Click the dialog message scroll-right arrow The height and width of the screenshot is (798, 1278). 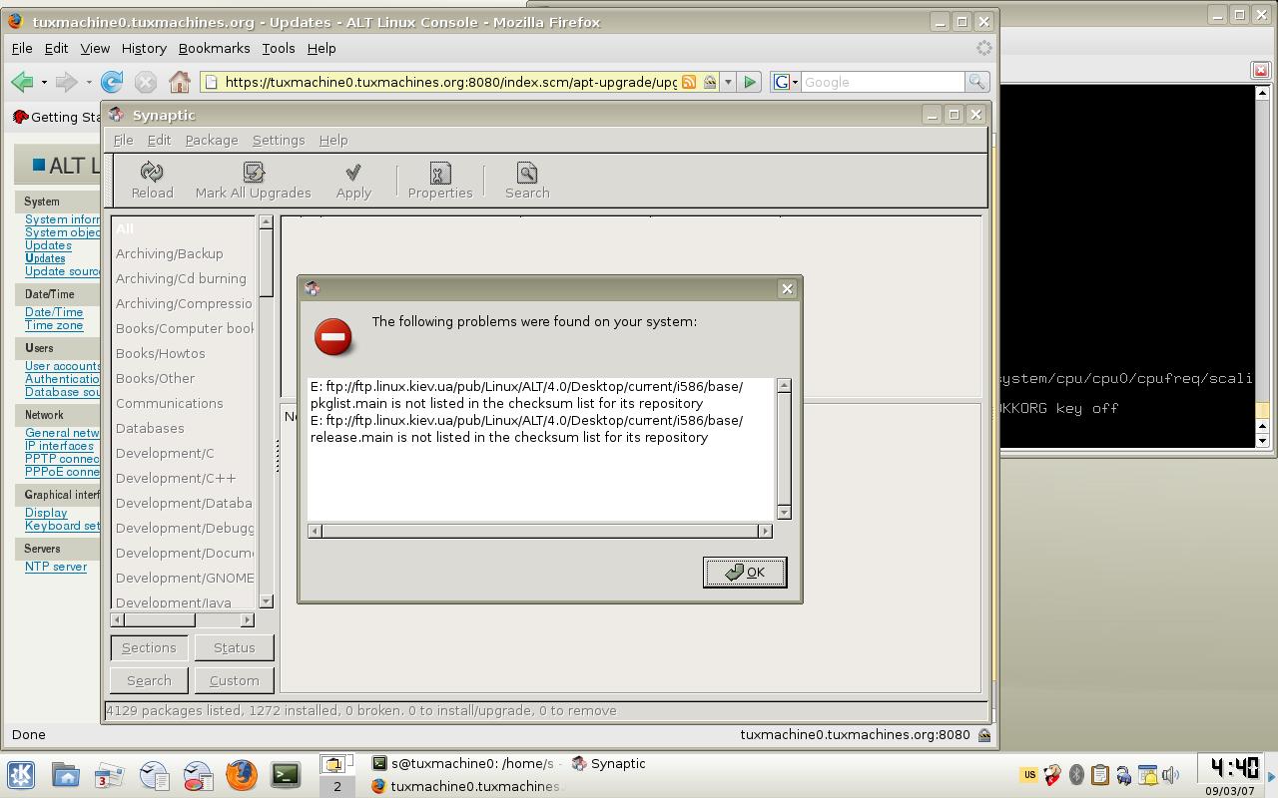coord(766,531)
